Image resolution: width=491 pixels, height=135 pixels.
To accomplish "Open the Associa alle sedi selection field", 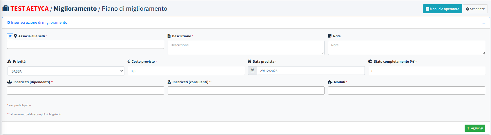I will pyautogui.click(x=86, y=45).
